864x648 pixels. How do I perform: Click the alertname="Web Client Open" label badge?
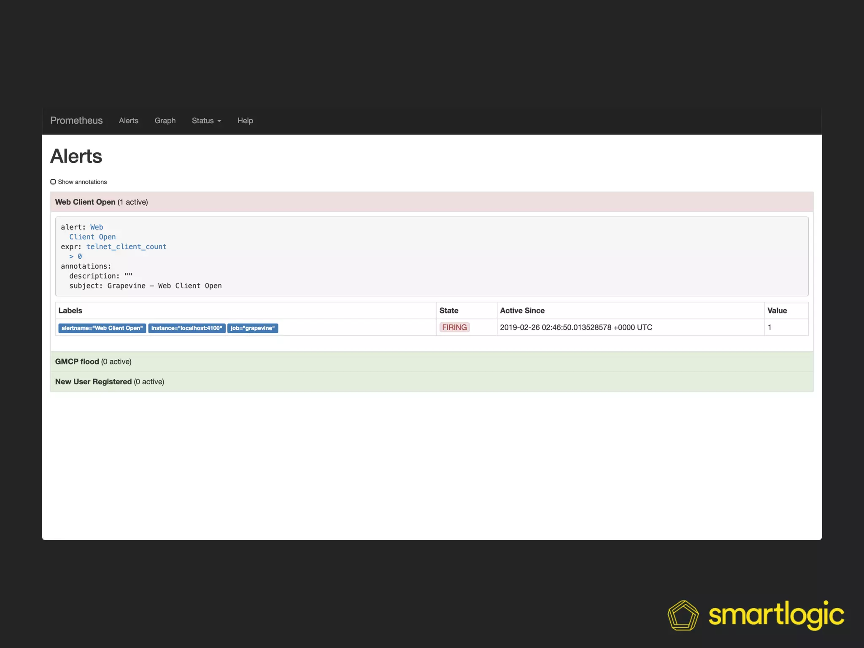pos(102,328)
